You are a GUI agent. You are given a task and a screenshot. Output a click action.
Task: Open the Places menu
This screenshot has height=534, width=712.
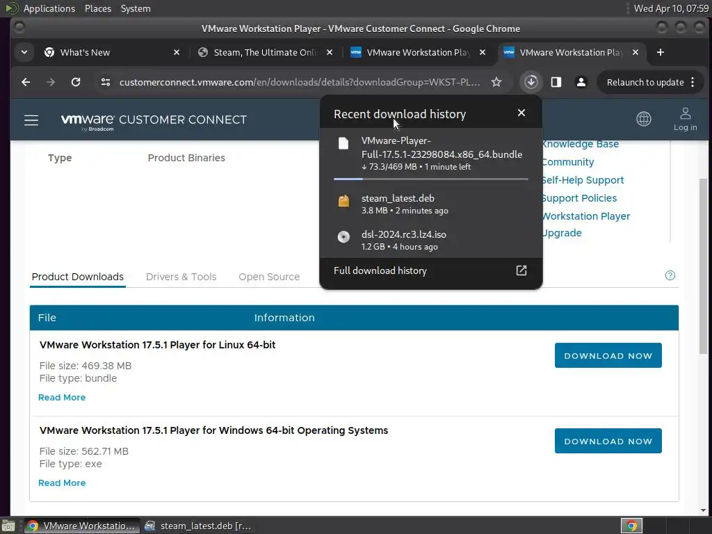coord(97,8)
